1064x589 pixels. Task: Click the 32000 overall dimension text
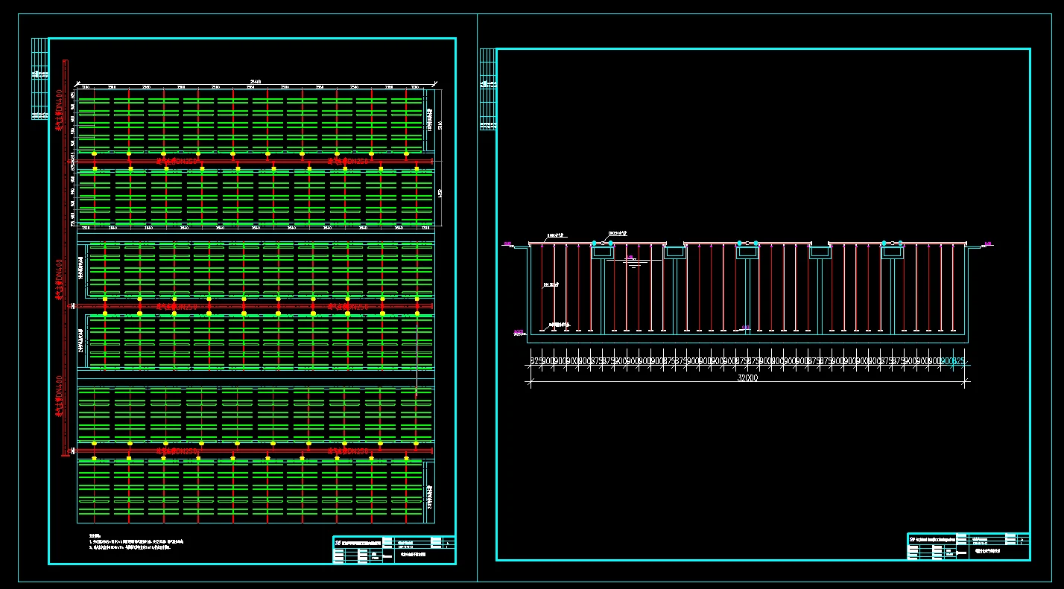(x=747, y=378)
